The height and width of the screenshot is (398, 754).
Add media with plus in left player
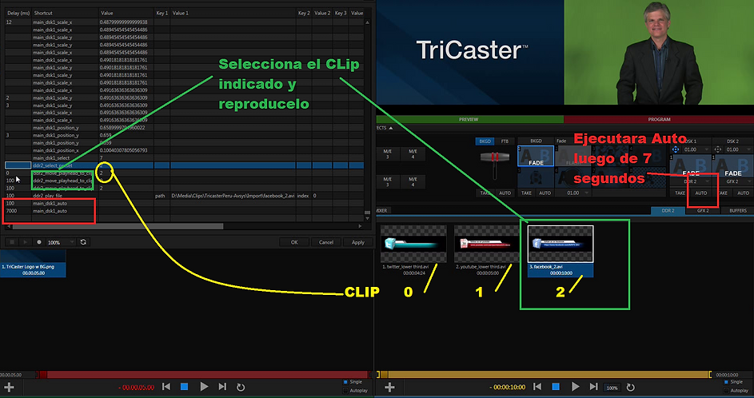point(9,387)
